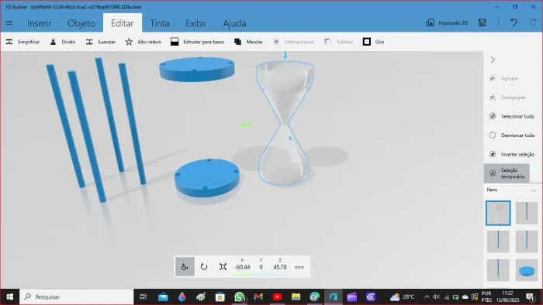The width and height of the screenshot is (543, 305).
Task: Click Selecionar tudo option
Action: (x=511, y=116)
